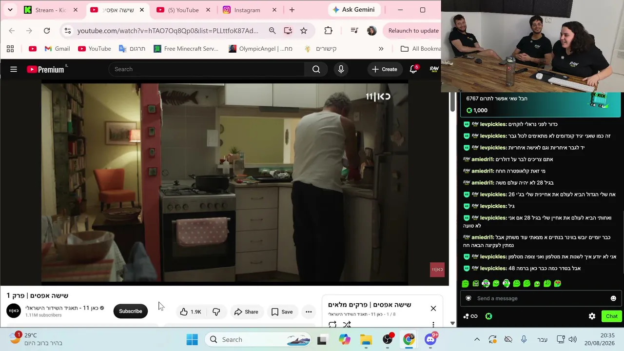Open Kick chat settings gear
The height and width of the screenshot is (351, 624).
(x=592, y=316)
